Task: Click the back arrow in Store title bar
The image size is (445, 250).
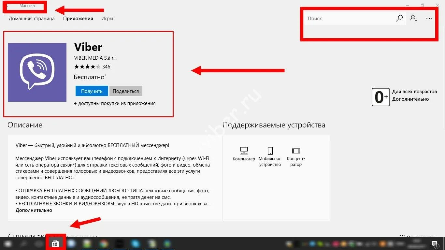Action: (x=8, y=6)
